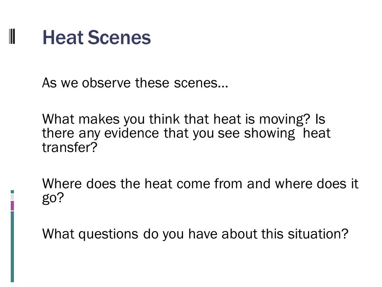Click 'What questions do you have about this situation?'

195,234
